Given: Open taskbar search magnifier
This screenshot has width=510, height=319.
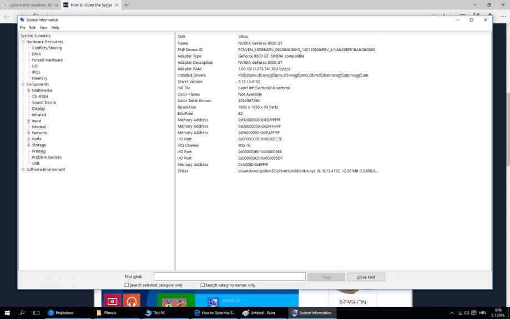Looking at the screenshot, I should point(22,313).
